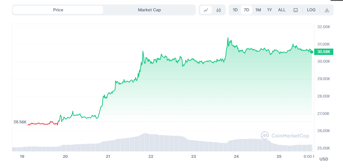Toggle LOG scale on chart

[x=311, y=10]
